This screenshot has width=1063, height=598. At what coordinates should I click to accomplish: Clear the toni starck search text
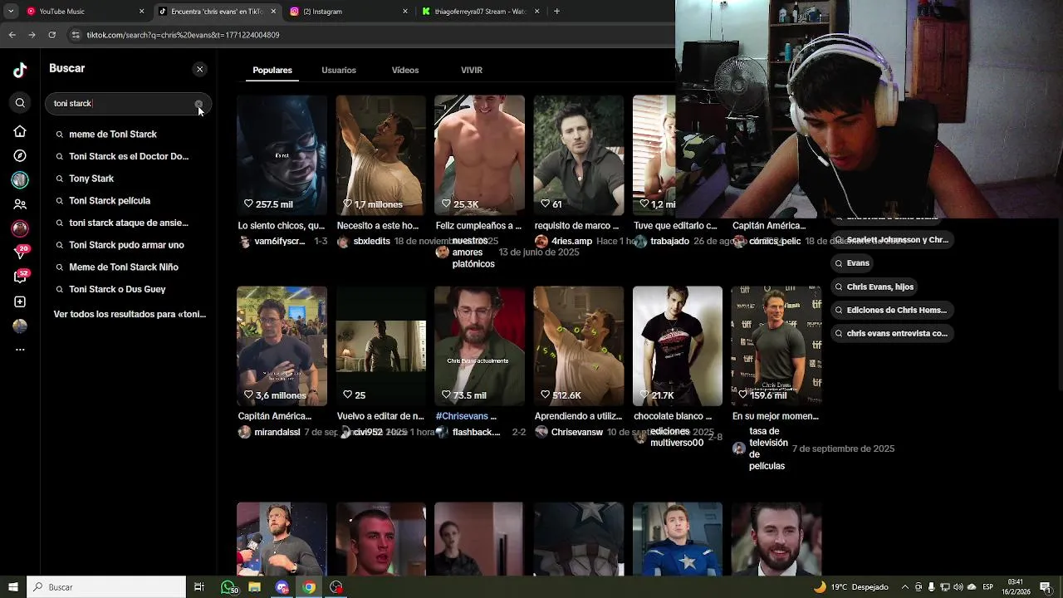coord(198,104)
